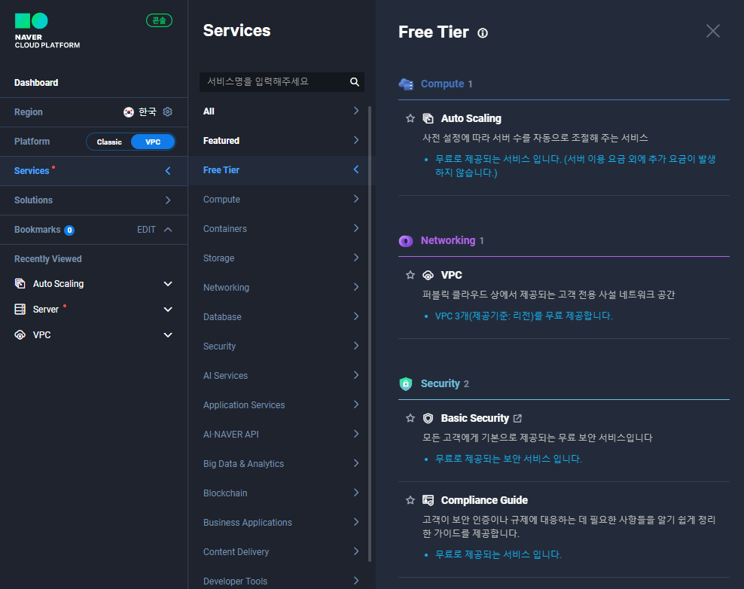Image resolution: width=744 pixels, height=589 pixels.
Task: Bookmark Basic Security with its star
Action: [x=410, y=418]
